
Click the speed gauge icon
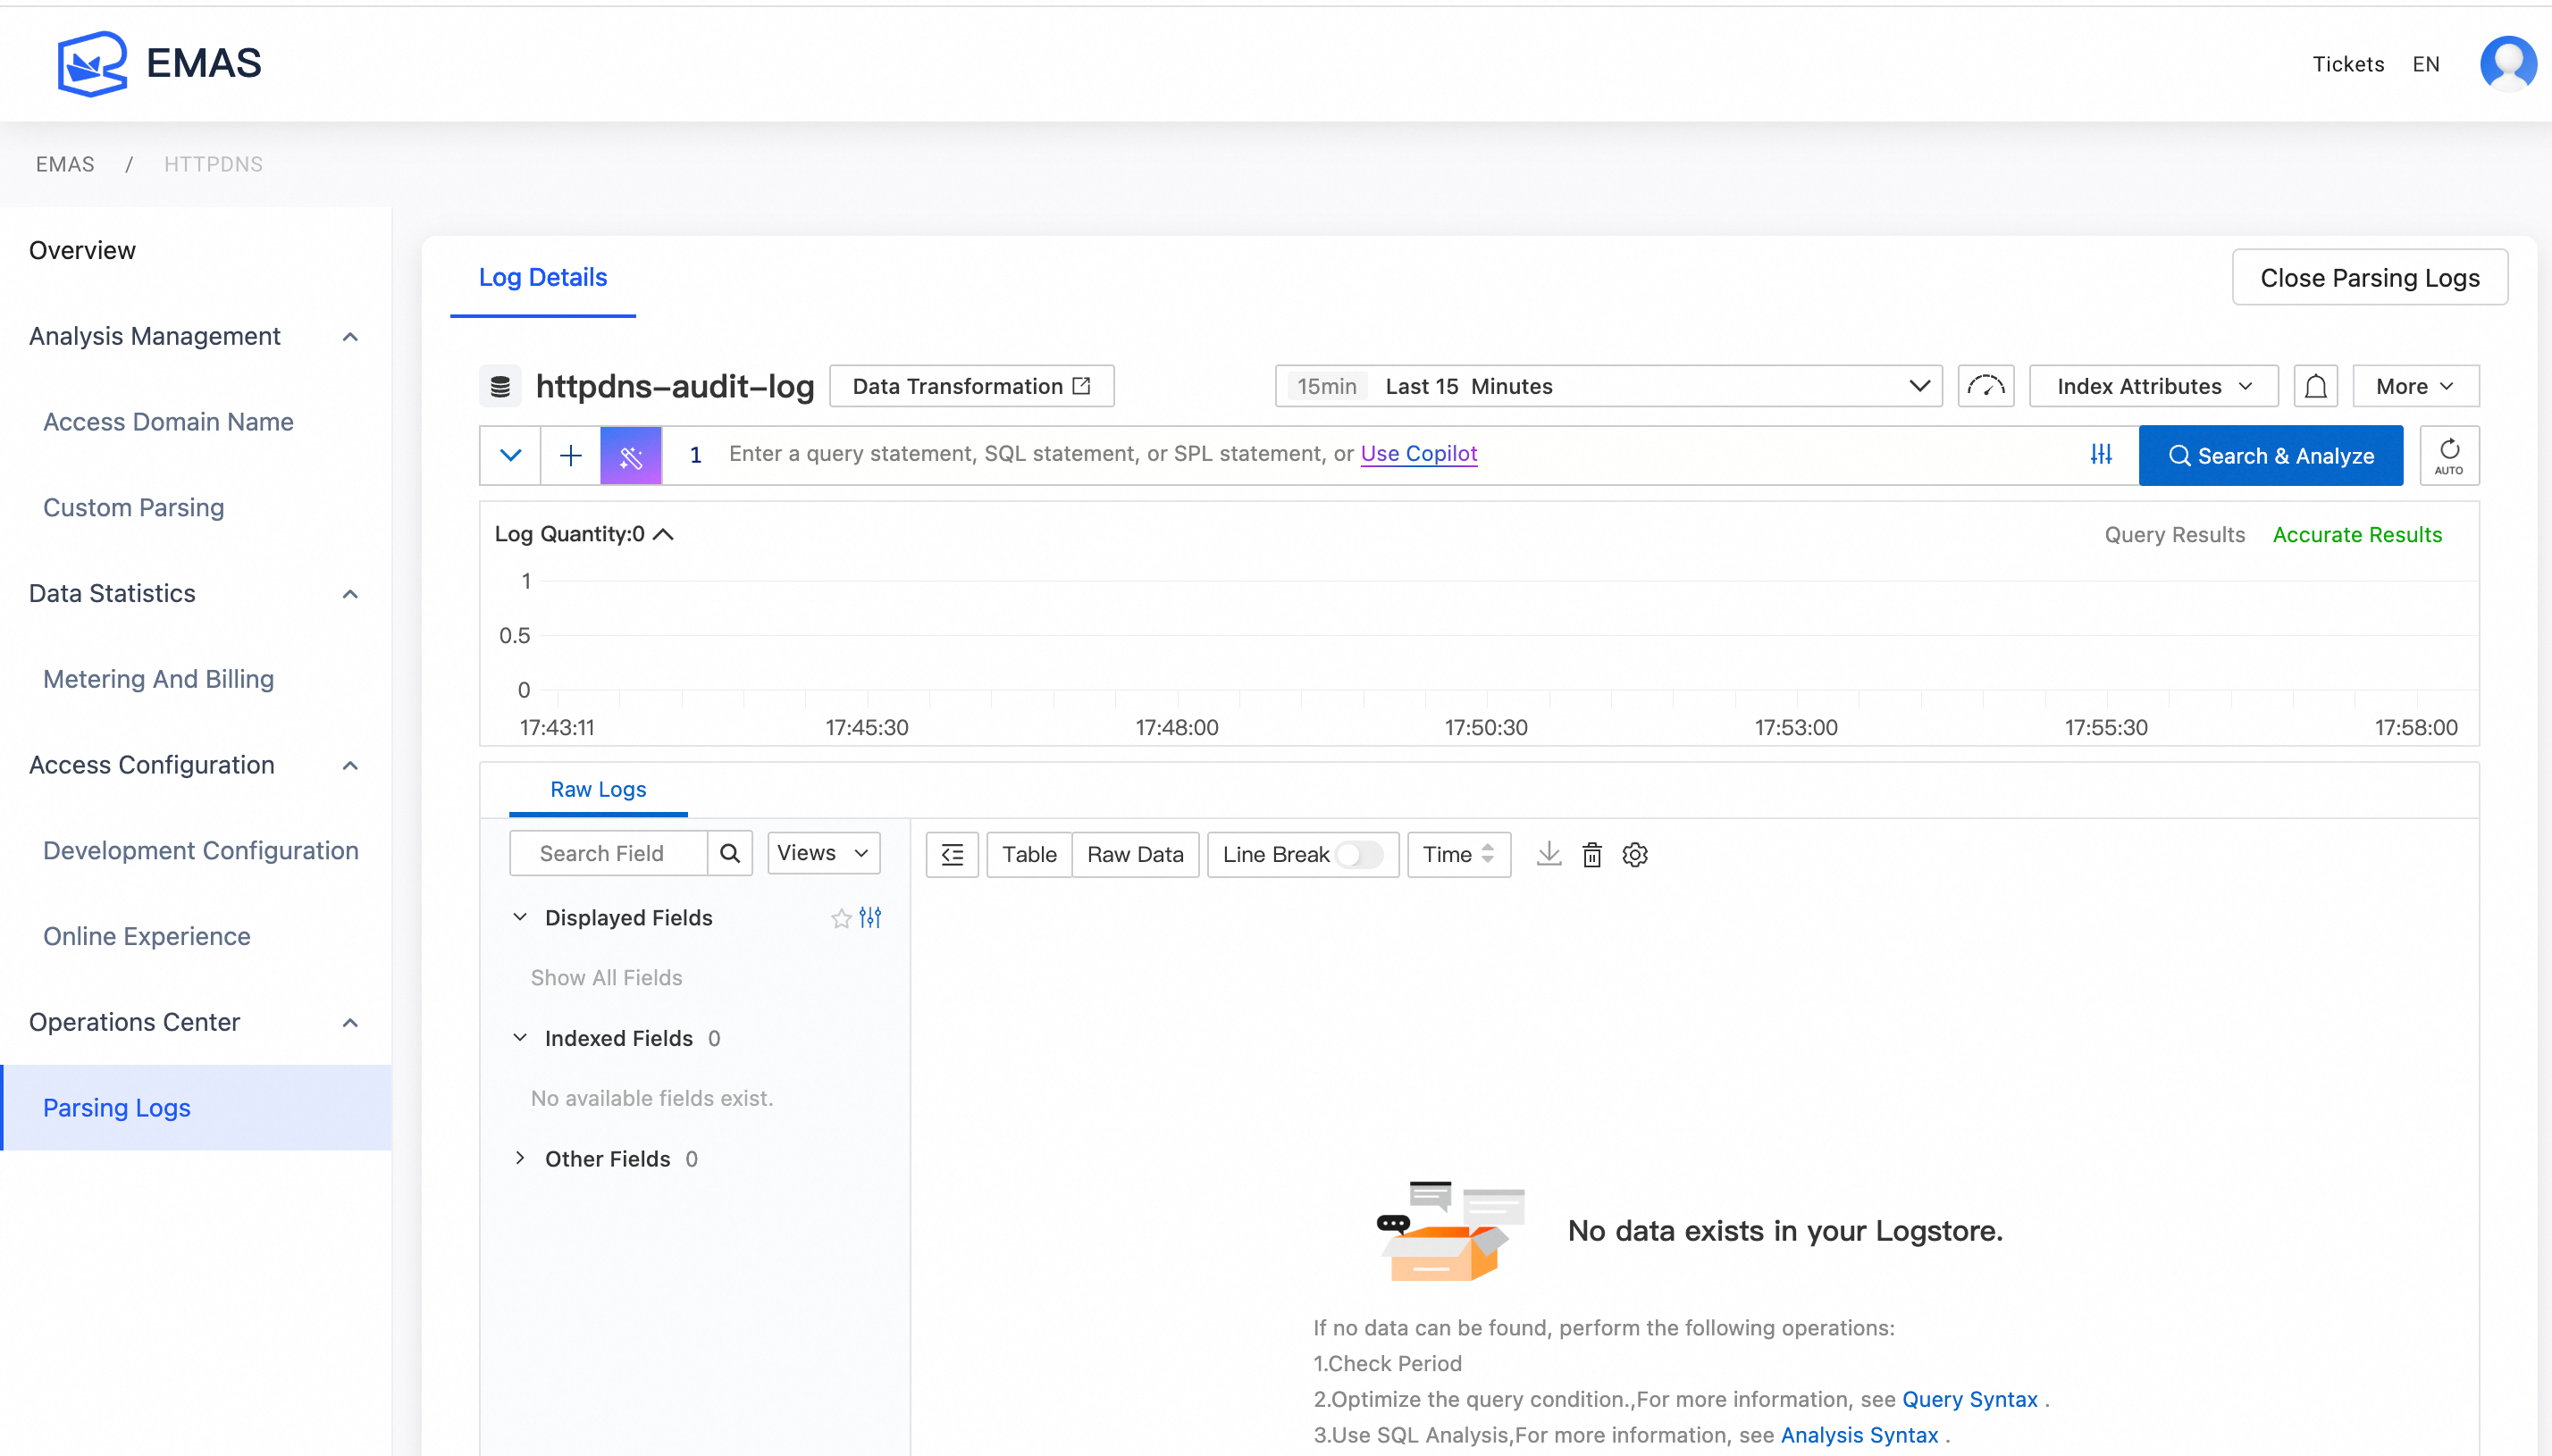[1985, 386]
